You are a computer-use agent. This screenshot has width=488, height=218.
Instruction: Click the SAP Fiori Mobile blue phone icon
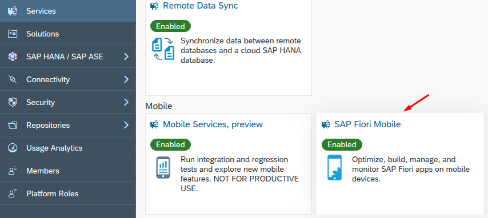(334, 167)
